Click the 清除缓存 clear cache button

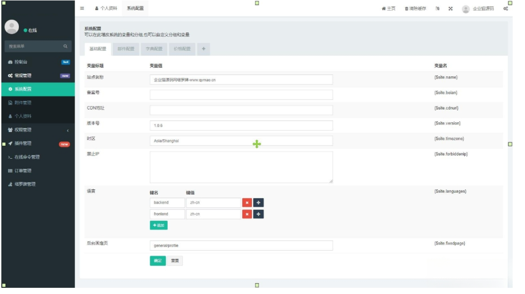click(x=415, y=9)
